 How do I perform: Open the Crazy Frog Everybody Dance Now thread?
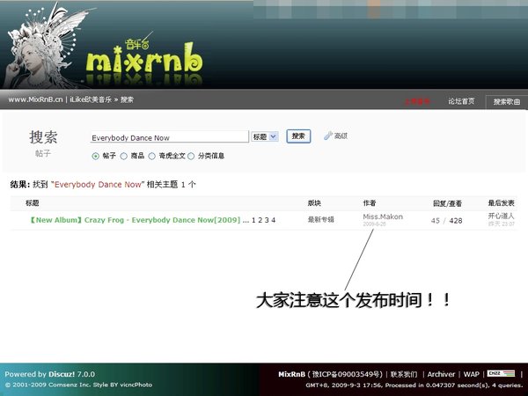point(135,220)
